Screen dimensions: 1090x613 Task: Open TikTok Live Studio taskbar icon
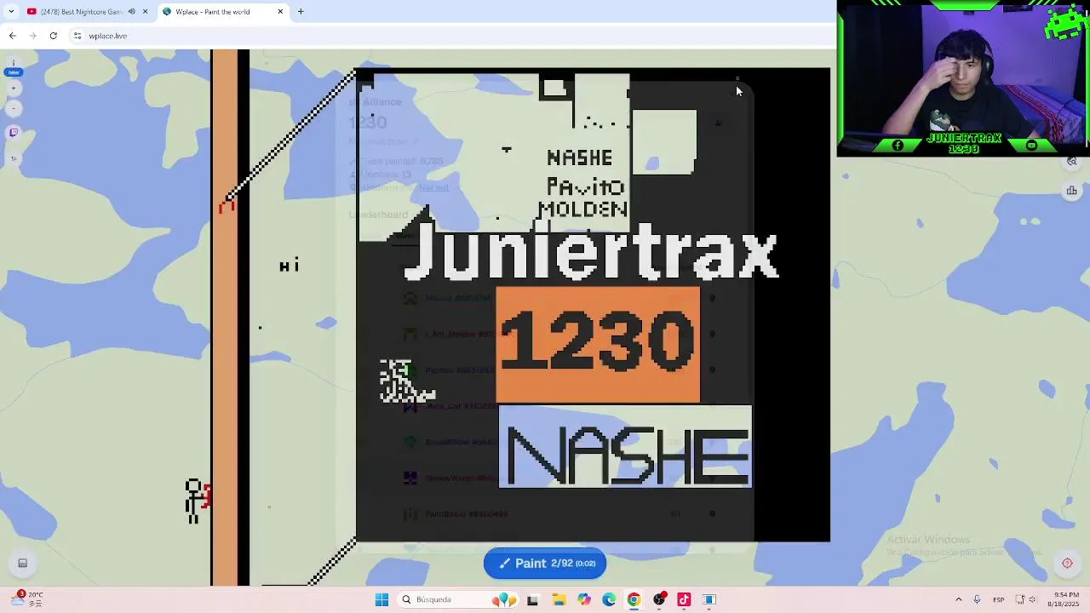point(684,599)
